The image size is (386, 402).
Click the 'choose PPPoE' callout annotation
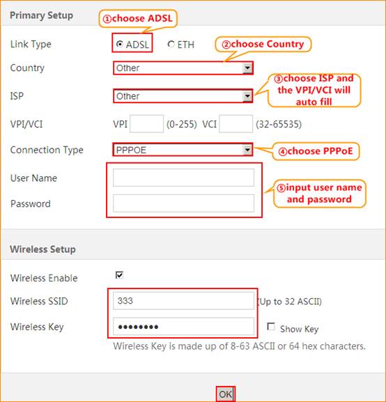pyautogui.click(x=316, y=151)
